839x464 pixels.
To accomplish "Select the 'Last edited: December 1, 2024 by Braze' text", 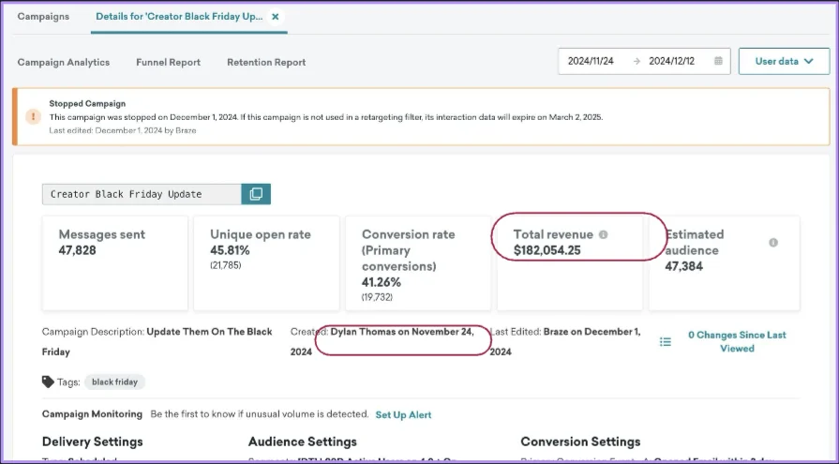I will coord(123,130).
